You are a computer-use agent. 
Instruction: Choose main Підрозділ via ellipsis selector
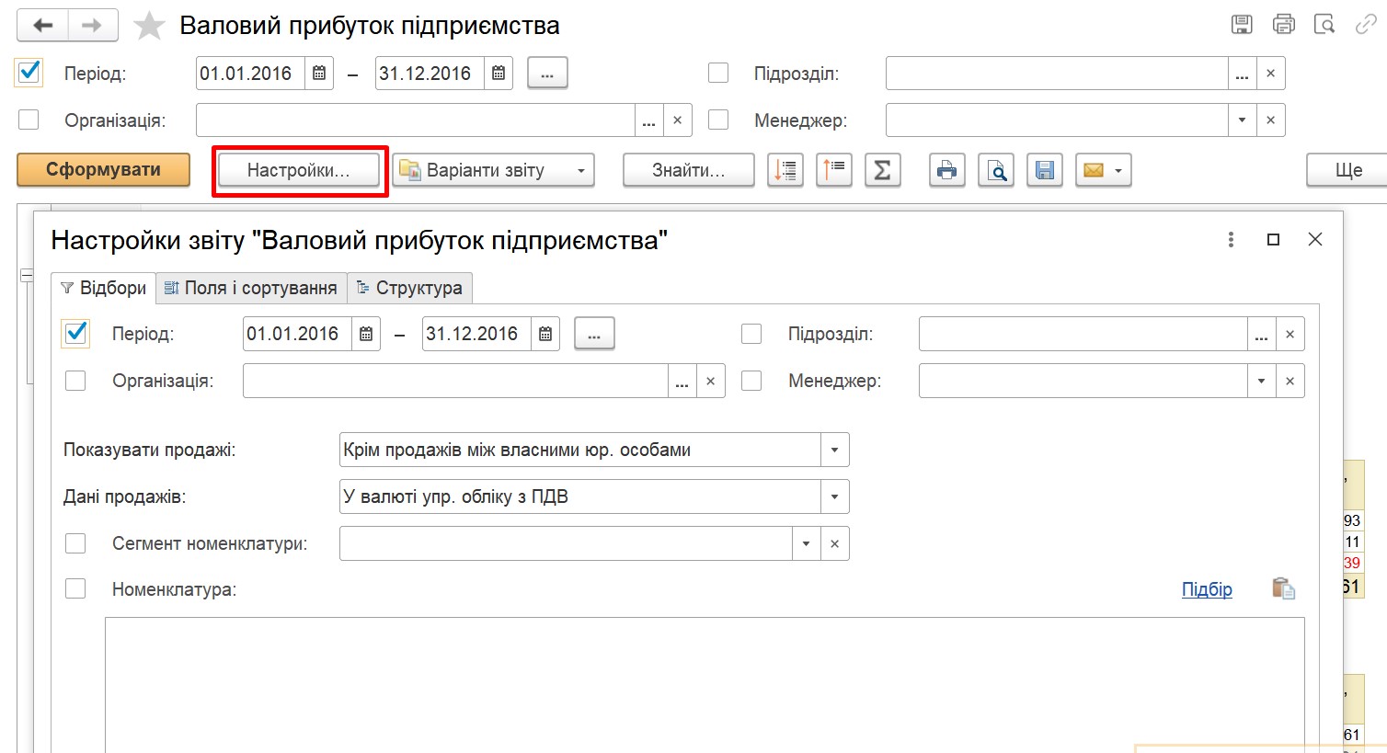pos(1242,74)
